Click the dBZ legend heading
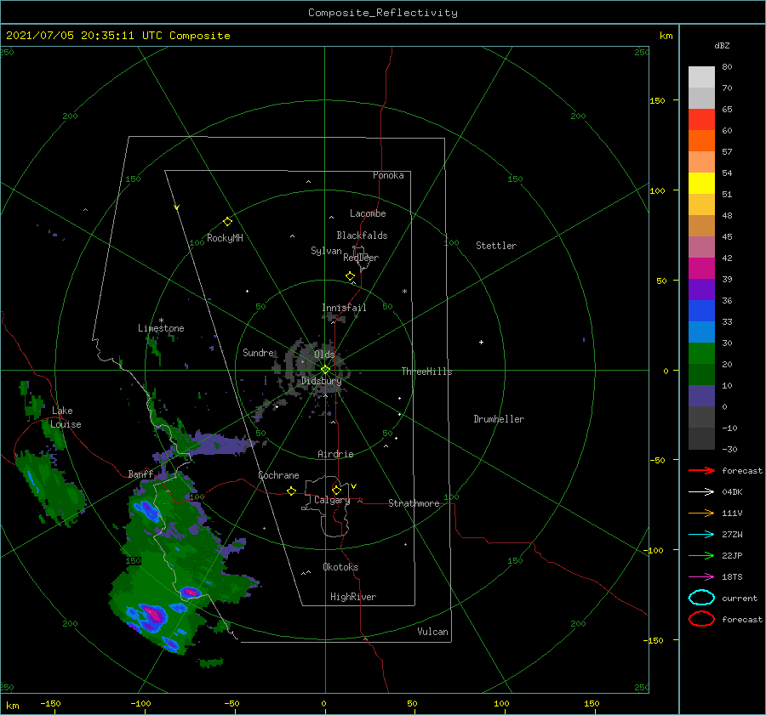 (x=722, y=45)
